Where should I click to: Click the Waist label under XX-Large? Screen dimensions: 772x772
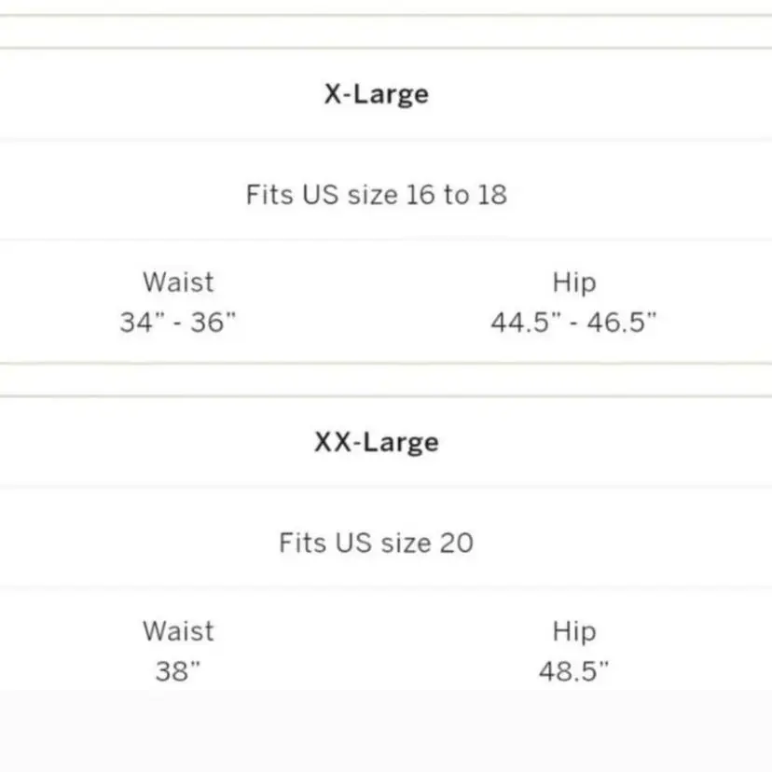[x=178, y=630]
